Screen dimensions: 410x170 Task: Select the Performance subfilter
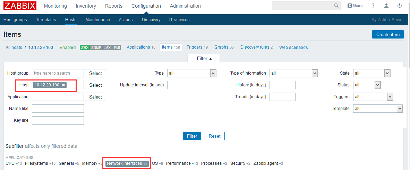178,163
